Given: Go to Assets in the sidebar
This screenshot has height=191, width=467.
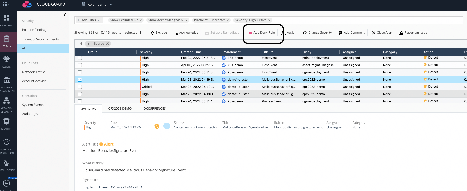Looking at the screenshot, I should (x=6, y=62).
